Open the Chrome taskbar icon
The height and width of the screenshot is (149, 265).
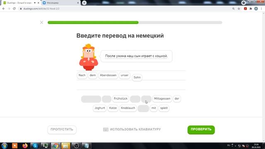click(55, 146)
